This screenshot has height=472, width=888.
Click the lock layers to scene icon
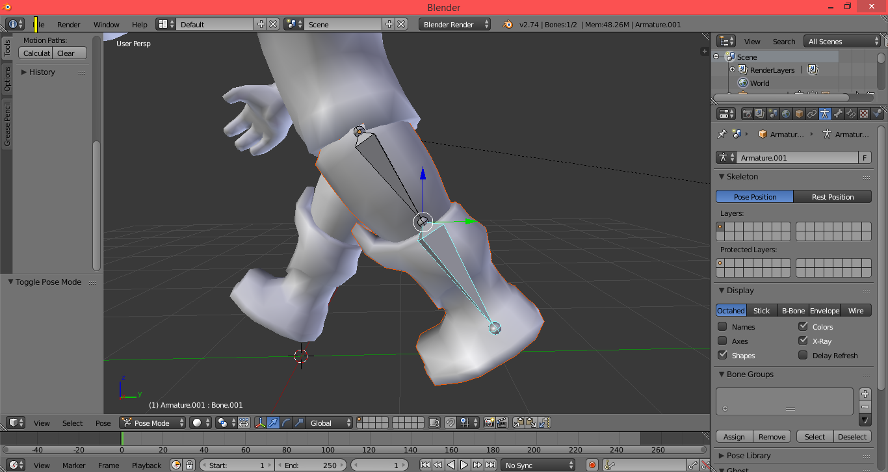tap(434, 423)
